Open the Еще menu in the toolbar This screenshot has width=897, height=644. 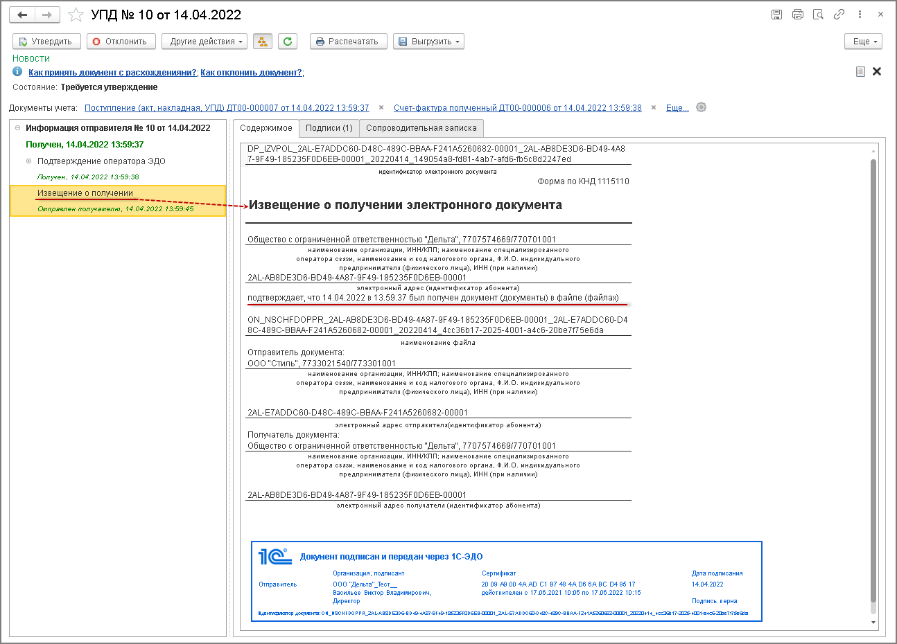tap(864, 42)
